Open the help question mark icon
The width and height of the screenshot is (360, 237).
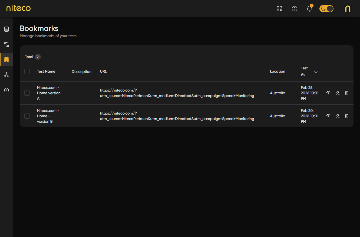tap(295, 9)
